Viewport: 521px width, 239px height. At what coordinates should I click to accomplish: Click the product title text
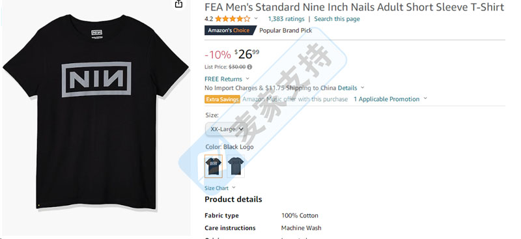tap(354, 7)
